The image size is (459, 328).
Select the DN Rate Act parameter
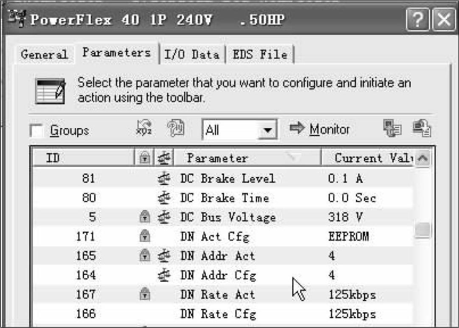pos(218,294)
